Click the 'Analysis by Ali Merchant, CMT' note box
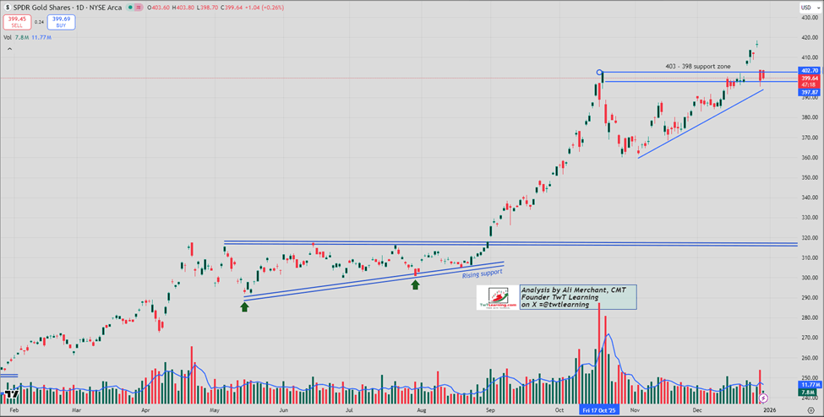Image resolution: width=824 pixels, height=417 pixels. [578, 297]
